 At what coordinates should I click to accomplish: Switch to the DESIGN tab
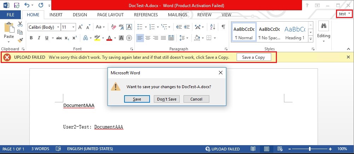tap(80, 15)
